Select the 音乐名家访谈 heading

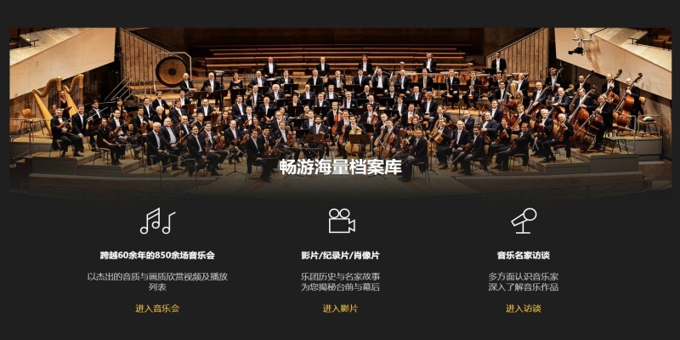click(x=524, y=256)
